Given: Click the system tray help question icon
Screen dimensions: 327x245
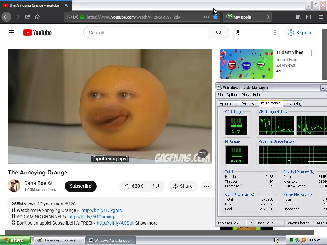Looking at the screenshot, I should [x=276, y=240].
